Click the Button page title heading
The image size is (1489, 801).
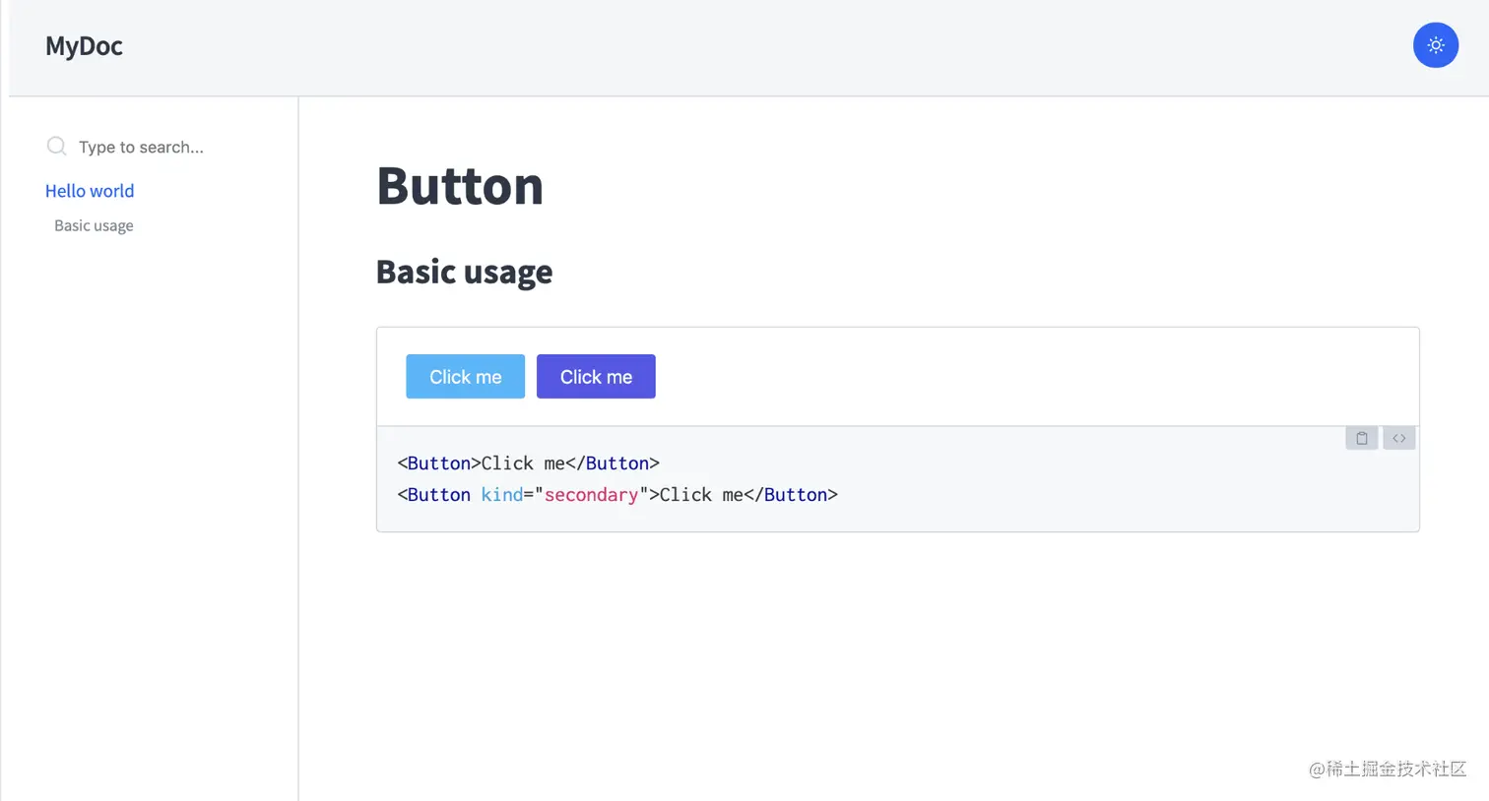click(460, 185)
